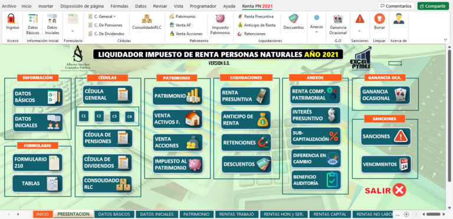
Task: Select Patrimonio in ribbon Patrimonio group
Action: (x=183, y=16)
